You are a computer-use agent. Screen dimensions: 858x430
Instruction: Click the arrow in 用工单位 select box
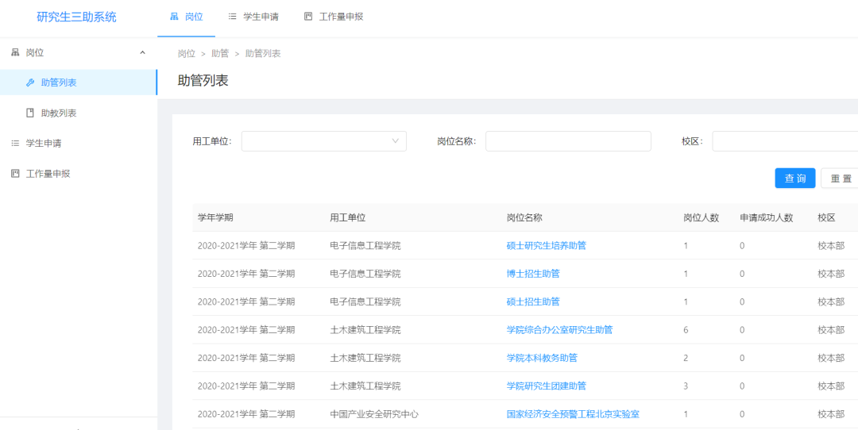click(x=396, y=141)
